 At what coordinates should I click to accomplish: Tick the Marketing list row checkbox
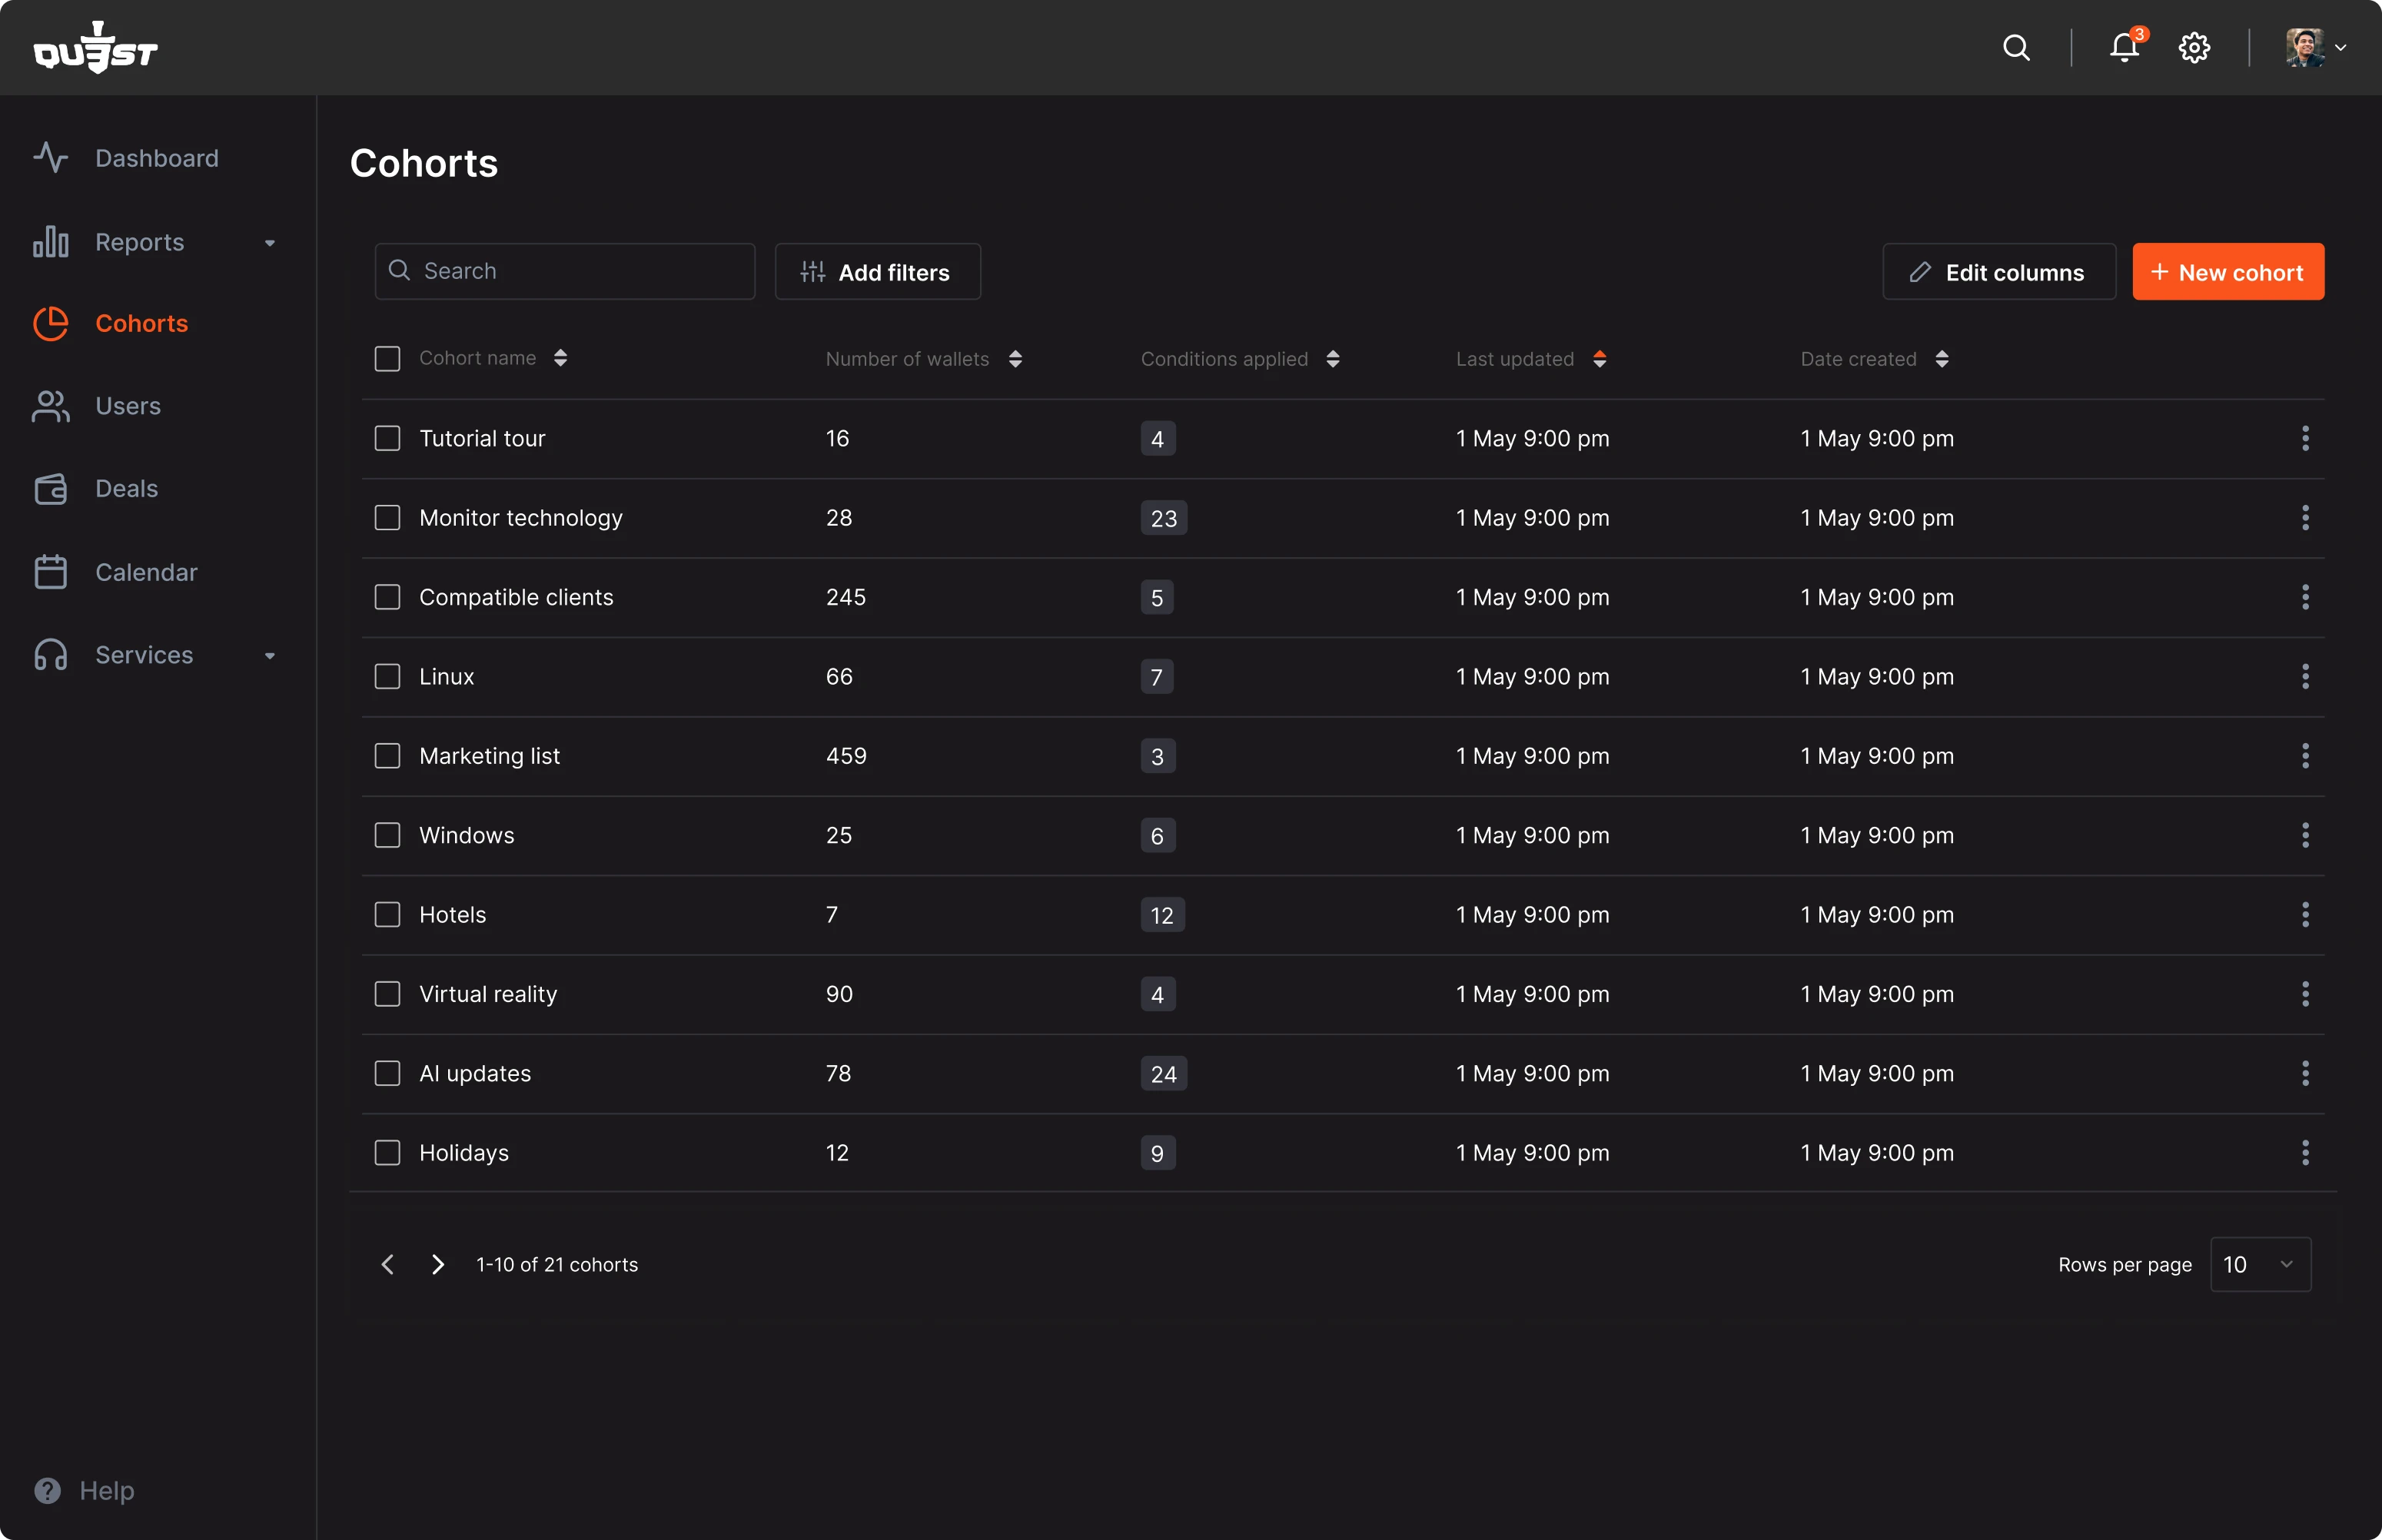pyautogui.click(x=387, y=756)
